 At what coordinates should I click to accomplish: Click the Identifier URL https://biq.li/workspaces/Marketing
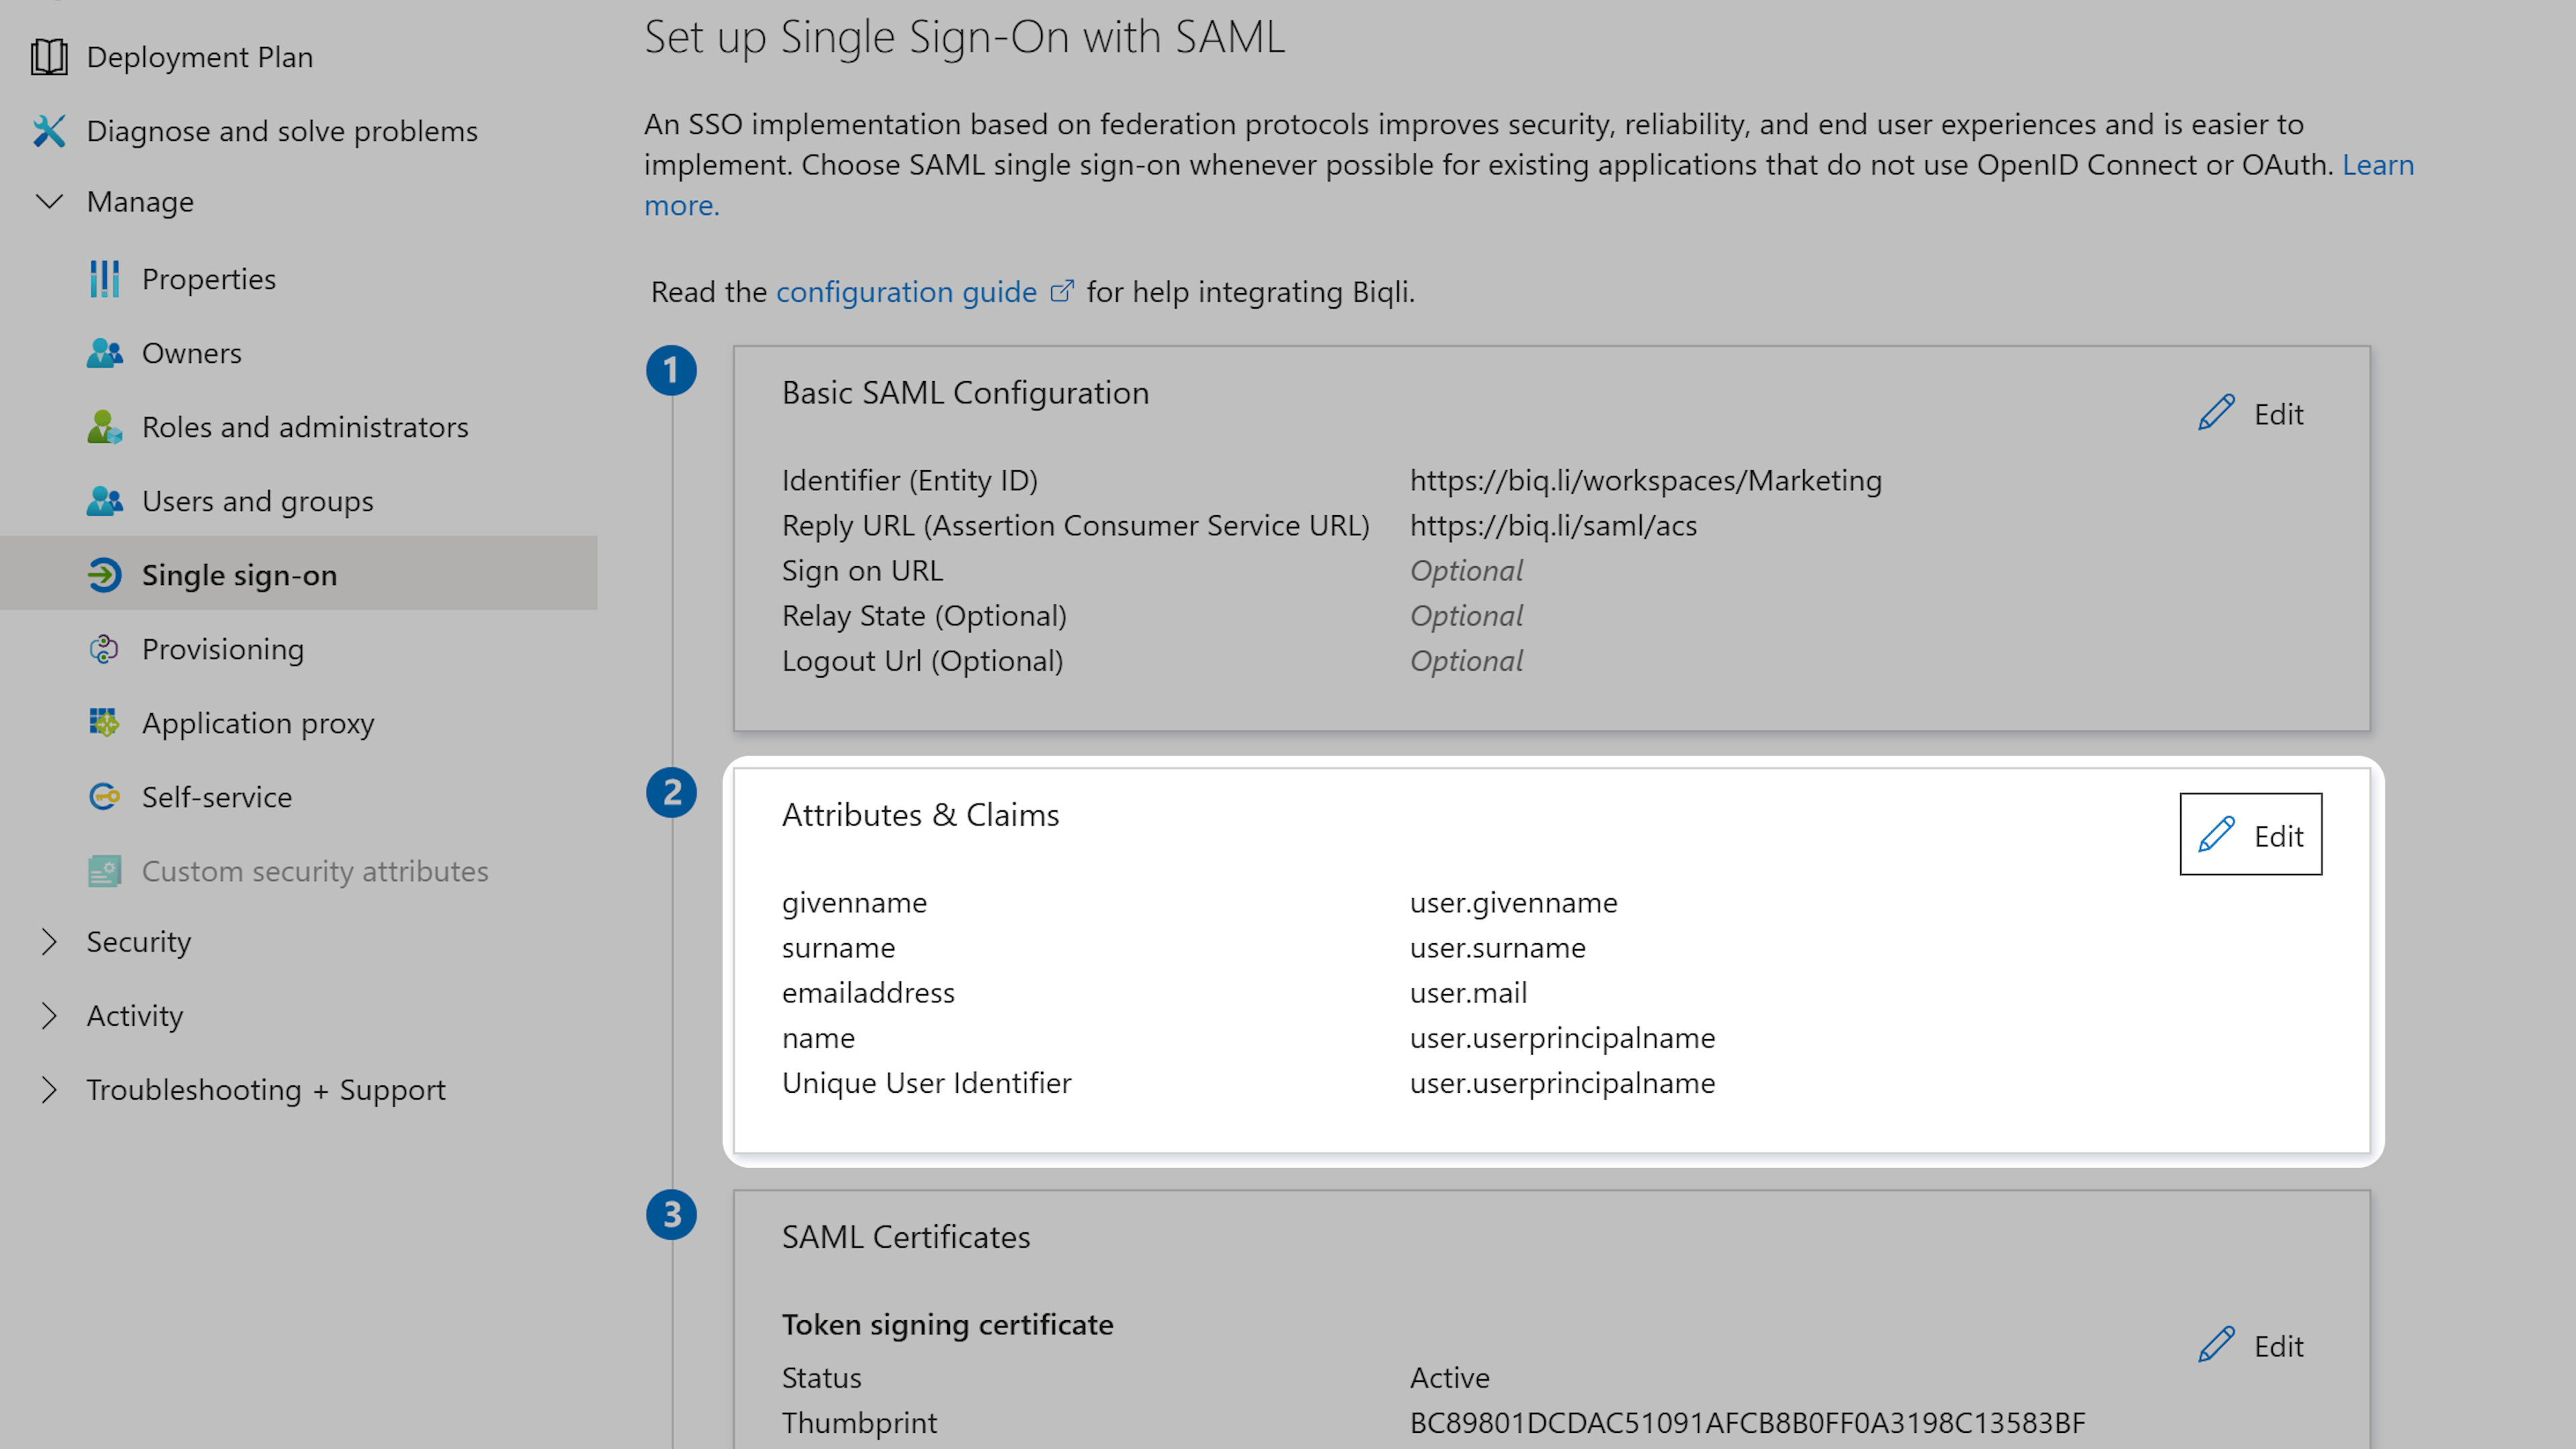[1645, 480]
